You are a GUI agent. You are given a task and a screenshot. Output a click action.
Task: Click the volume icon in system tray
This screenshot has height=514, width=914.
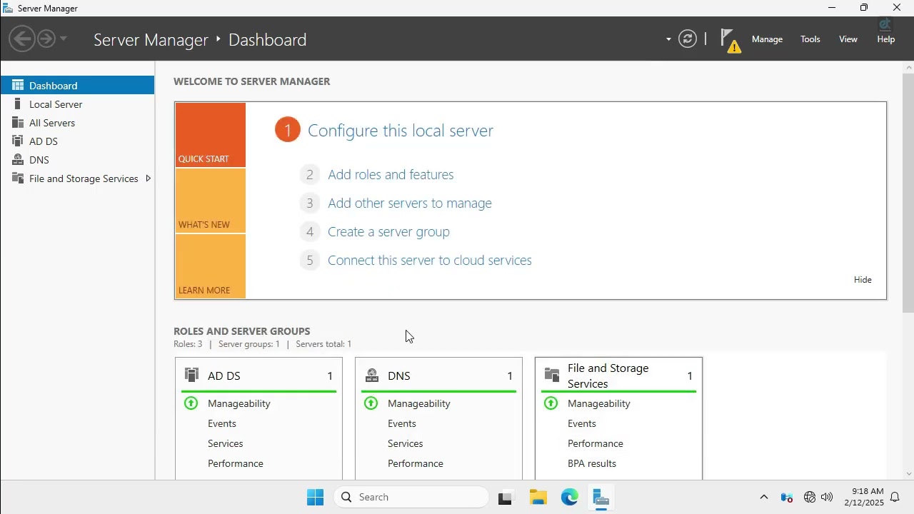(827, 497)
